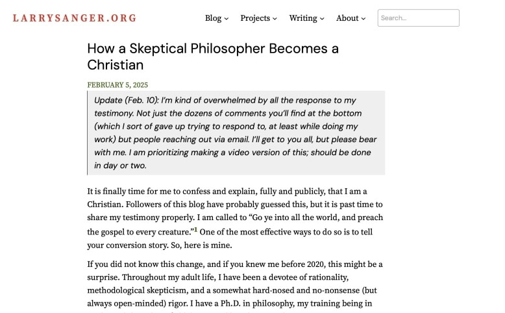Expand the Blog menu chevron

(227, 19)
